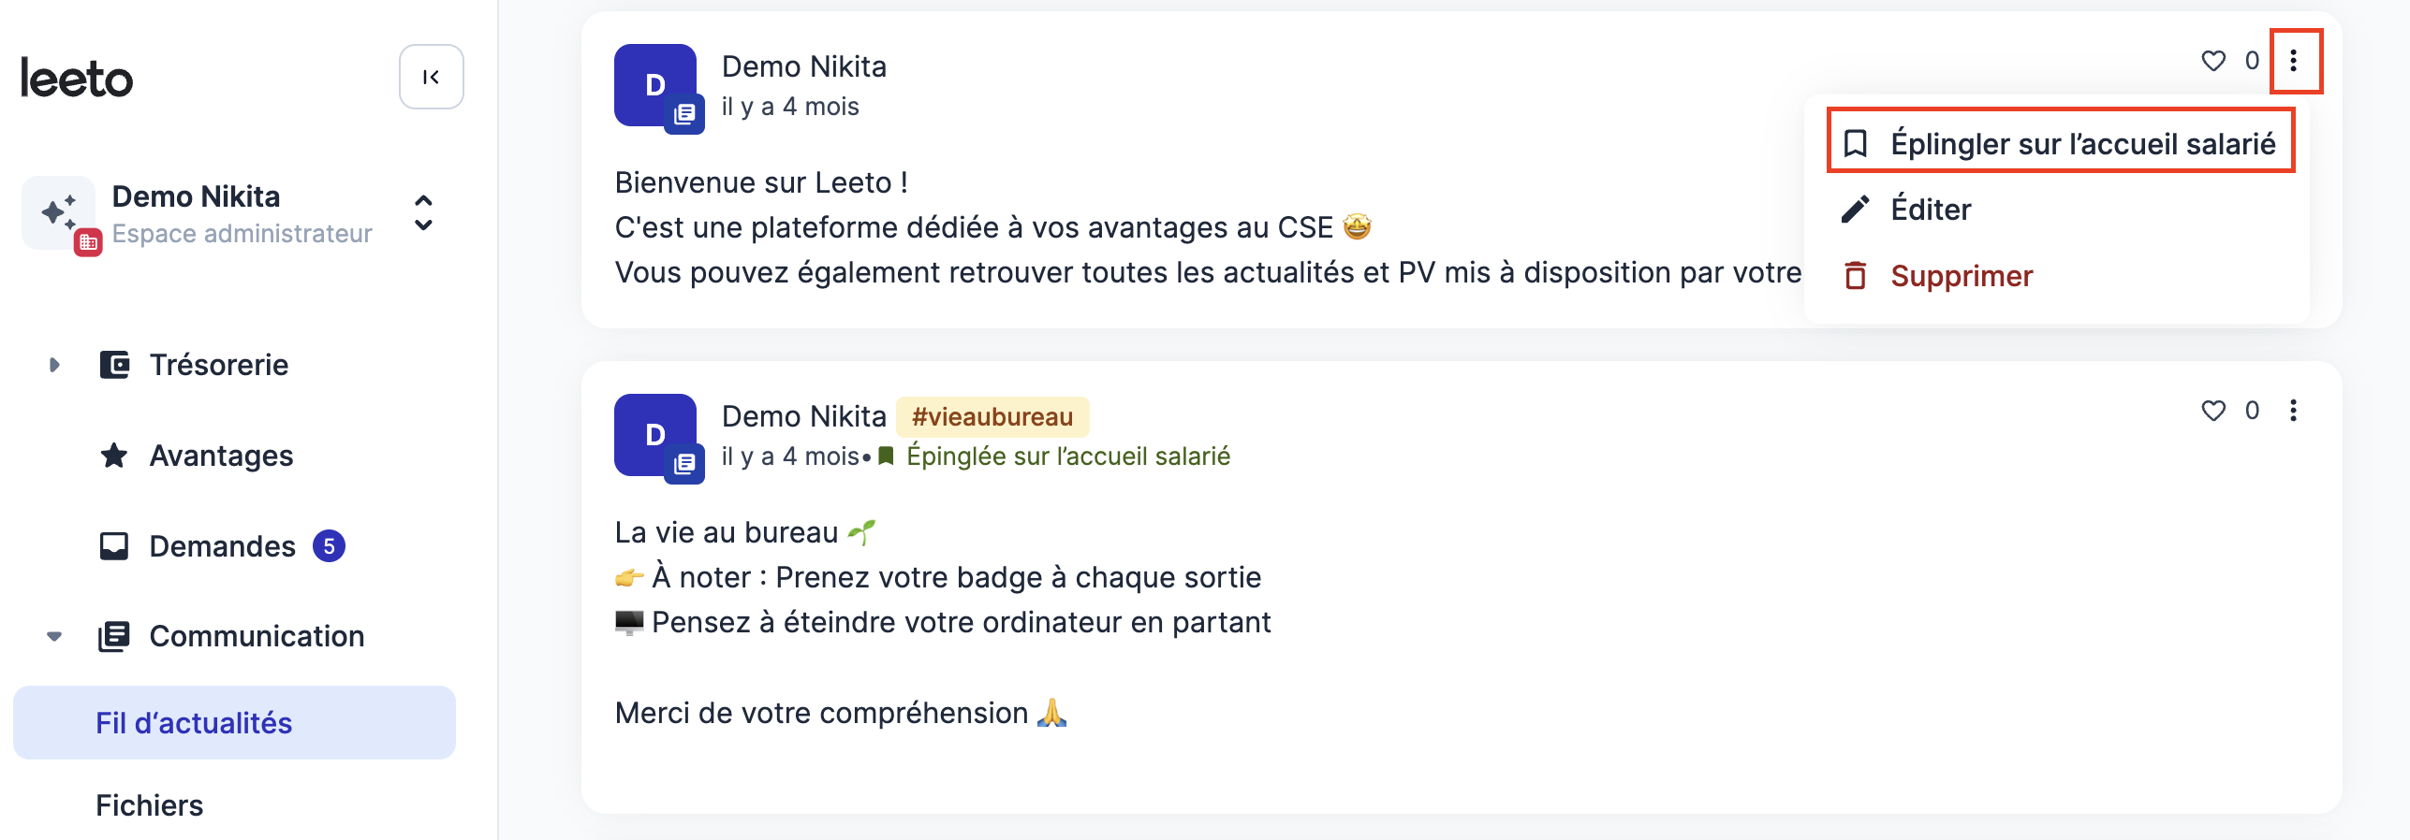Open three-dot menu of first post
This screenshot has height=840, width=2410.
pos(2293,61)
